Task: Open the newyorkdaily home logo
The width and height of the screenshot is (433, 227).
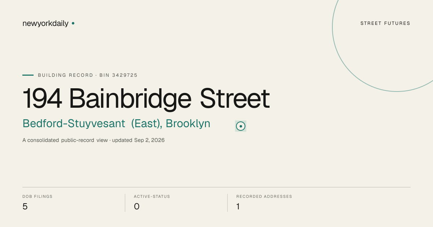Action: 45,23
